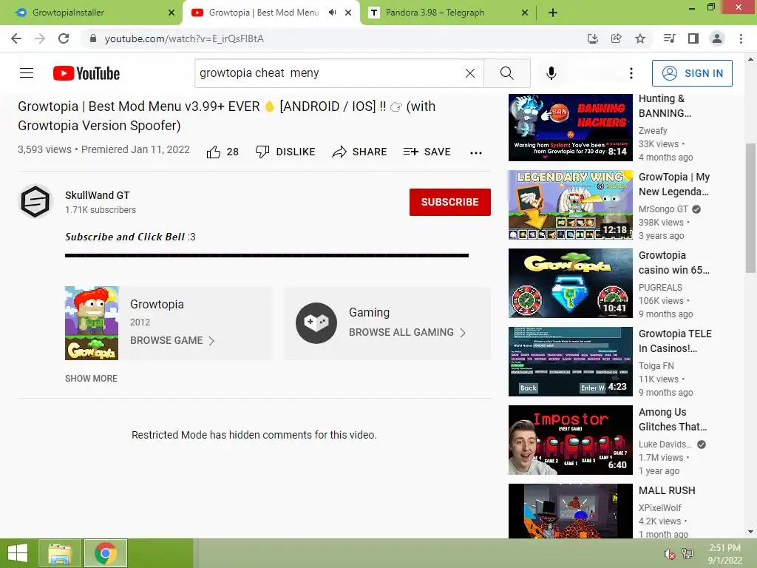Open Growtopia casino win video thumbnail

pyautogui.click(x=571, y=283)
